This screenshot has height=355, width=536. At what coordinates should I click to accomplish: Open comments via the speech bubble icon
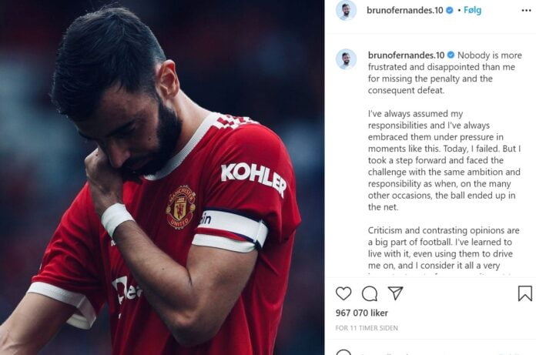pos(370,293)
